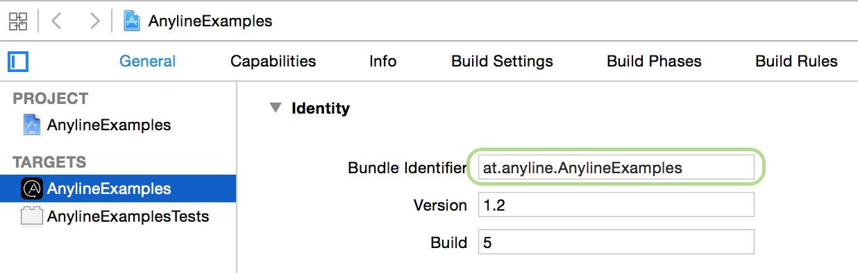Toggle the project and targets list sidebar button
This screenshot has height=273, width=858.
tap(18, 62)
